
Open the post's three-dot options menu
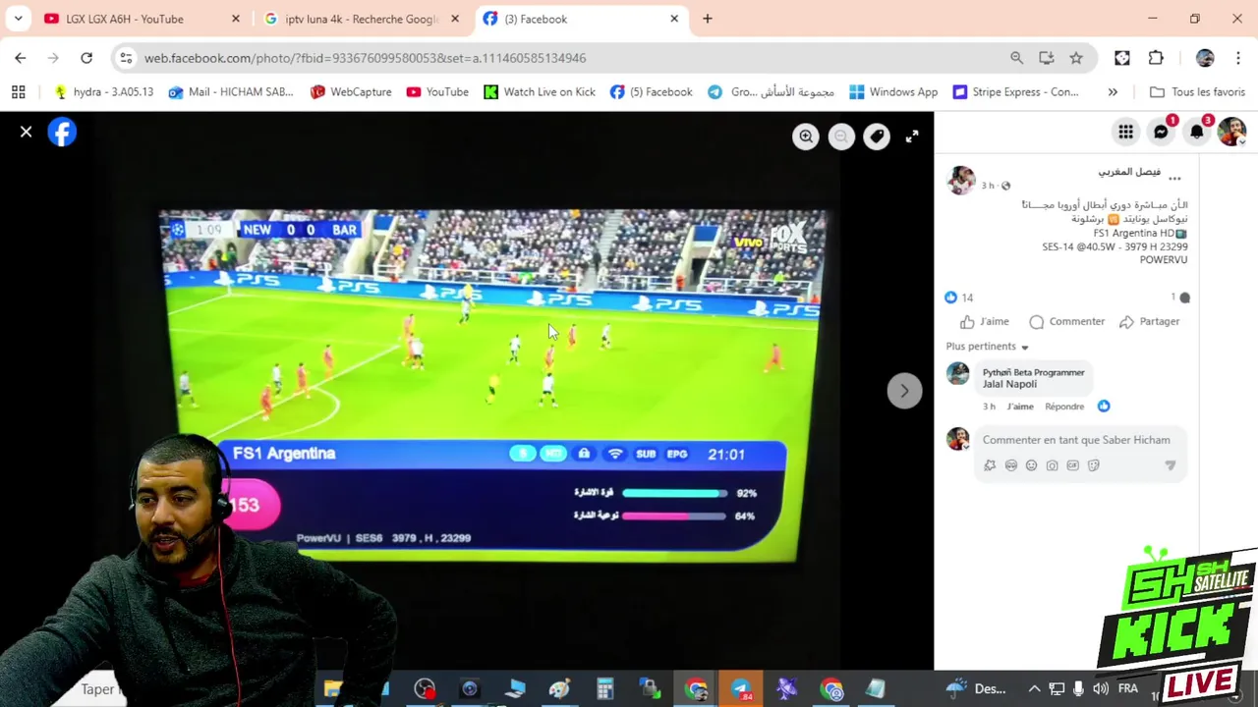pyautogui.click(x=1174, y=179)
